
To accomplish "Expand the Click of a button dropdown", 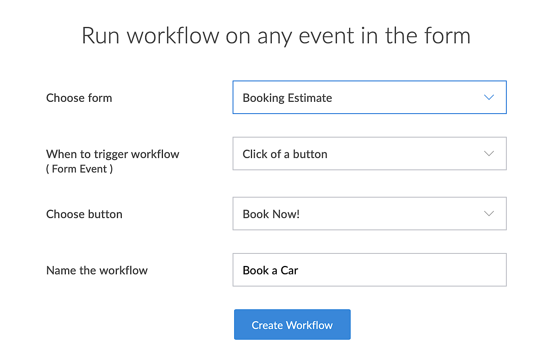I will click(x=369, y=154).
